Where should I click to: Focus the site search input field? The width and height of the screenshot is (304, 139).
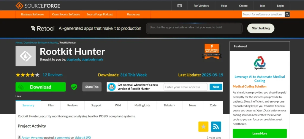(x=263, y=14)
